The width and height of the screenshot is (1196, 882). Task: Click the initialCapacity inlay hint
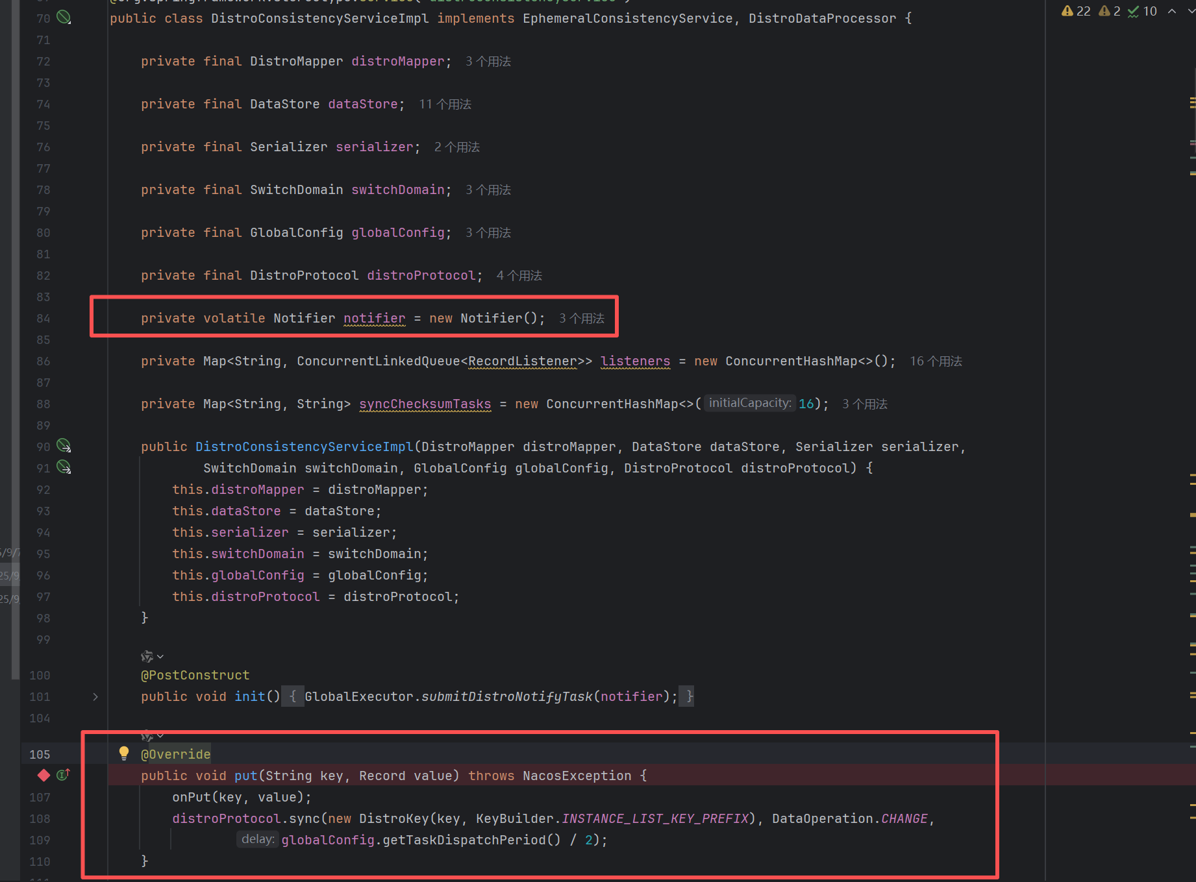click(749, 403)
